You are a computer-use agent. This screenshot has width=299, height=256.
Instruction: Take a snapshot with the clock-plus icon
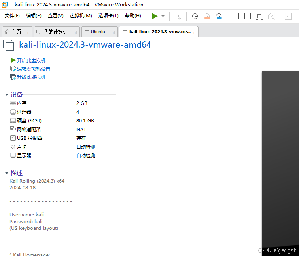(195, 16)
